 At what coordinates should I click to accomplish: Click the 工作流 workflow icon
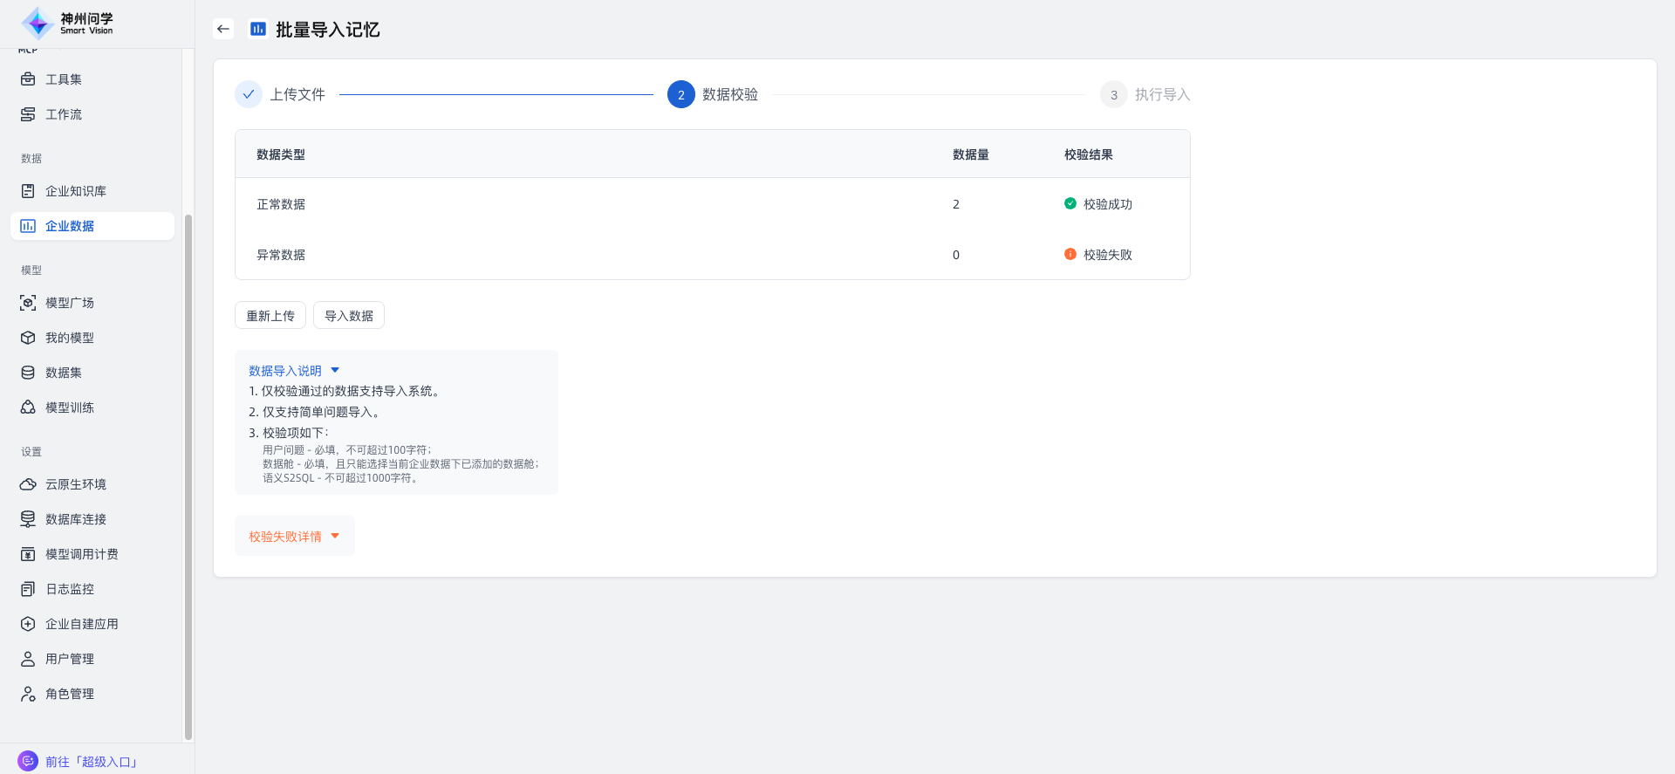click(28, 114)
